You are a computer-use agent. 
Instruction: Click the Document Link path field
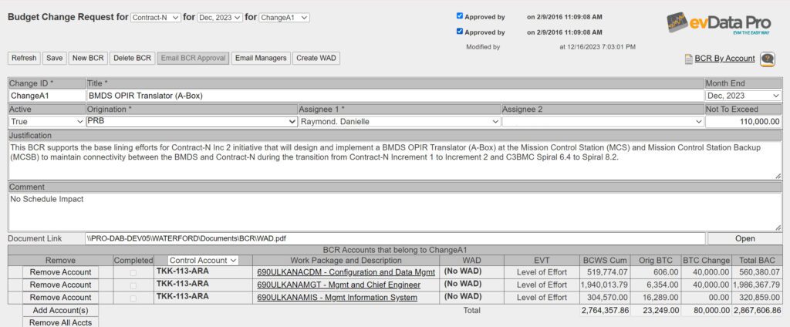[x=396, y=238]
